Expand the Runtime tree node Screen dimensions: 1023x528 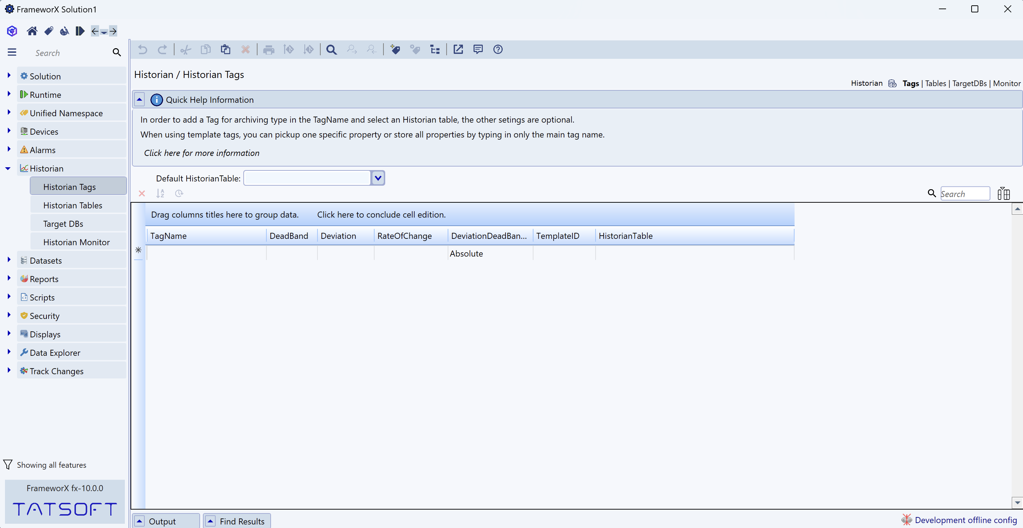[9, 94]
